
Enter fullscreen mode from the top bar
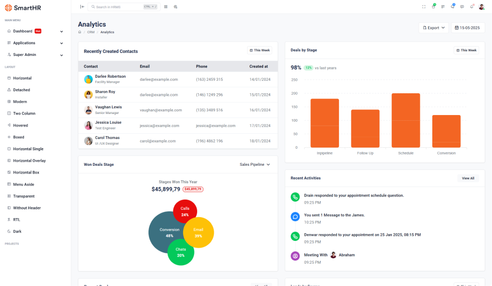[x=424, y=7]
